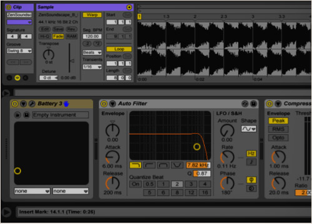Screen dimensions: 312x224
Task: Select Peak envelope mode in Compressor
Action: point(278,121)
